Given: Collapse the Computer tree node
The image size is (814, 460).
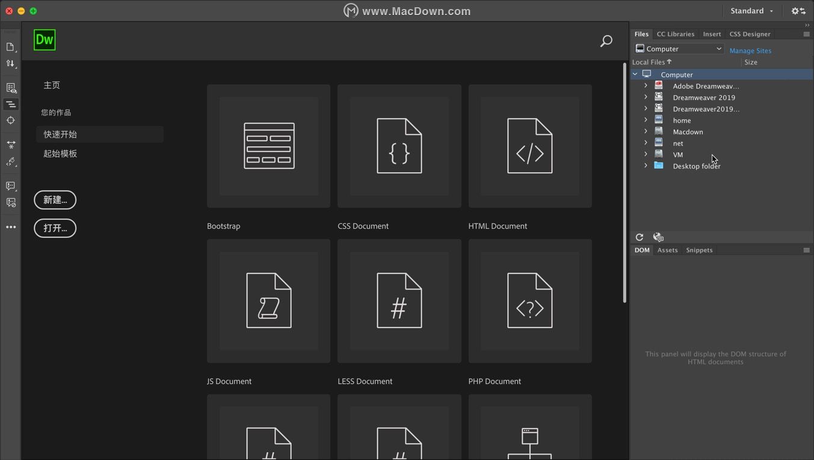Looking at the screenshot, I should coord(635,75).
